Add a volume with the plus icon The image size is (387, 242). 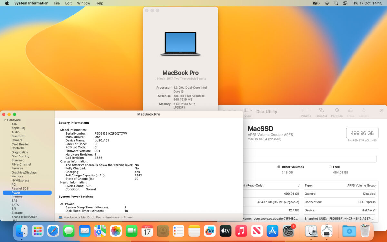click(303, 110)
